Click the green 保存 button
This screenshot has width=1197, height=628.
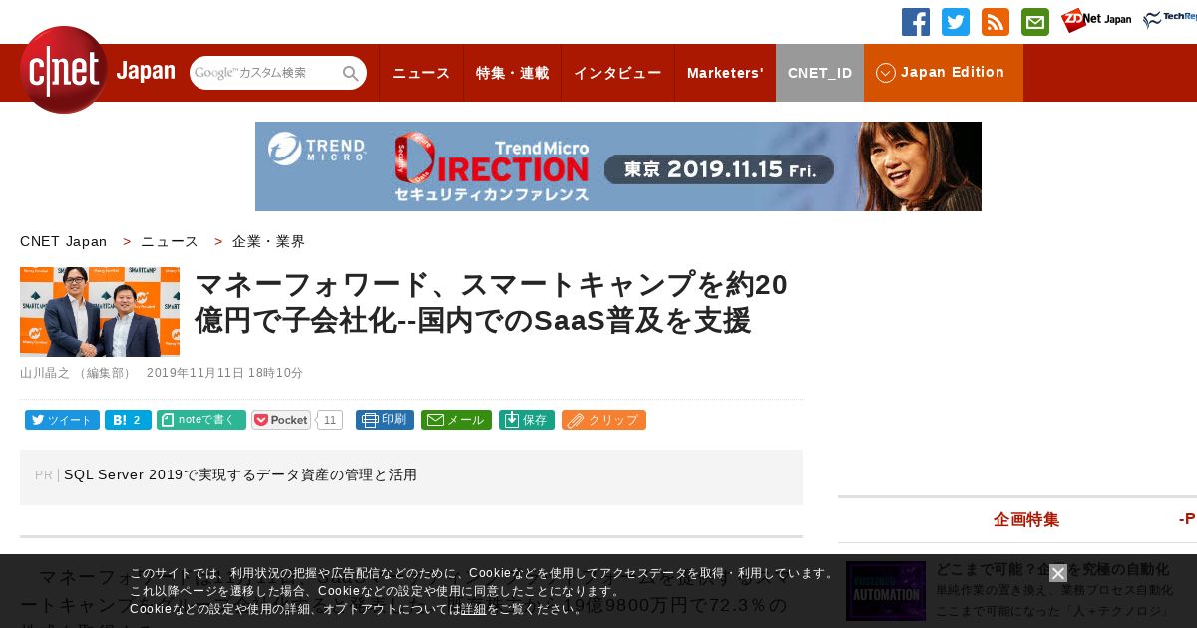click(527, 420)
